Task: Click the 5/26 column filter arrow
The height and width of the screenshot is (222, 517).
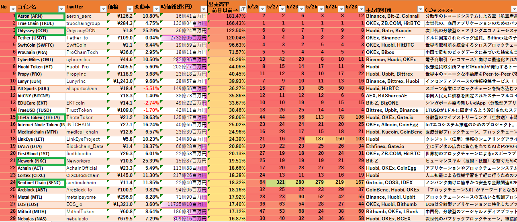Action: click(301, 9)
